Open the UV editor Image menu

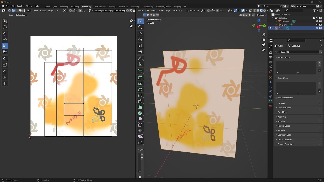click(51, 11)
